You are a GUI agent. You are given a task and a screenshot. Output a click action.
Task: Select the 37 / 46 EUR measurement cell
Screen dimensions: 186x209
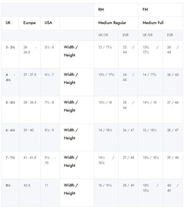click(x=173, y=102)
